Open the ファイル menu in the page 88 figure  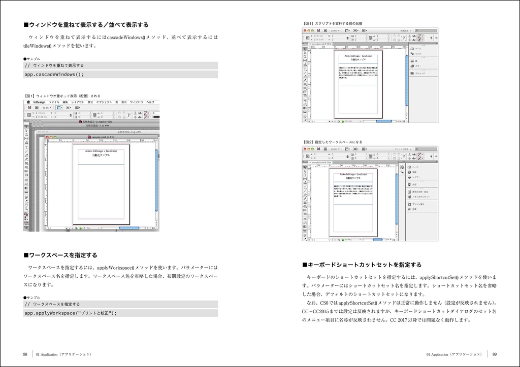click(x=54, y=102)
